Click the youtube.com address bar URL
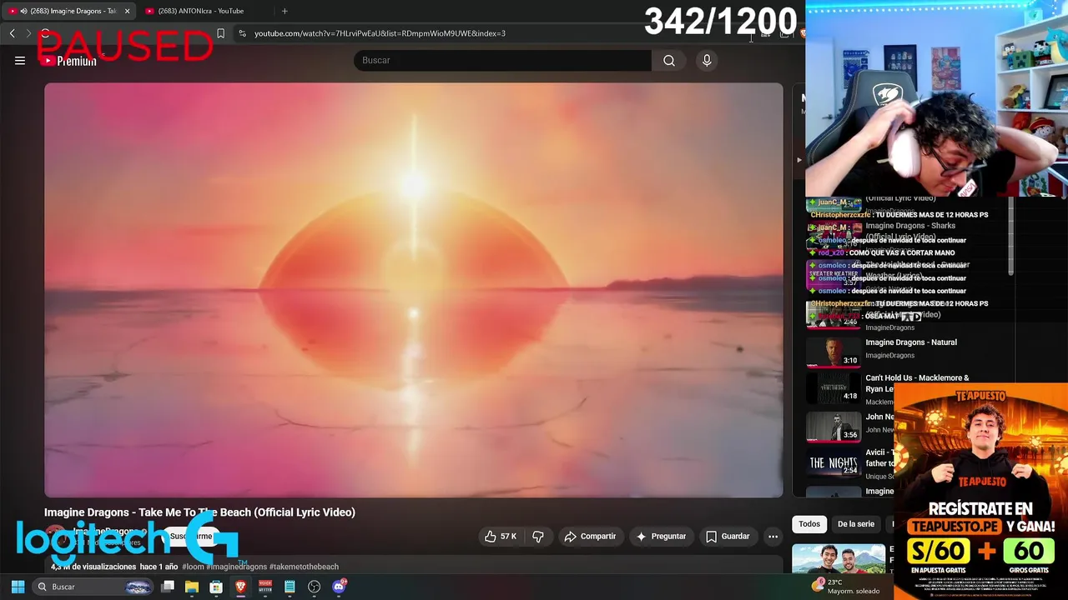 [380, 33]
